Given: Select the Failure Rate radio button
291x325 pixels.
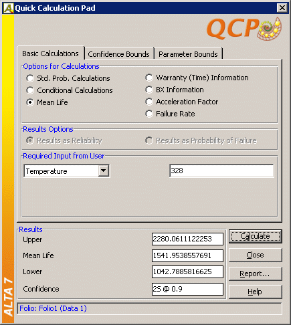Looking at the screenshot, I should click(149, 114).
